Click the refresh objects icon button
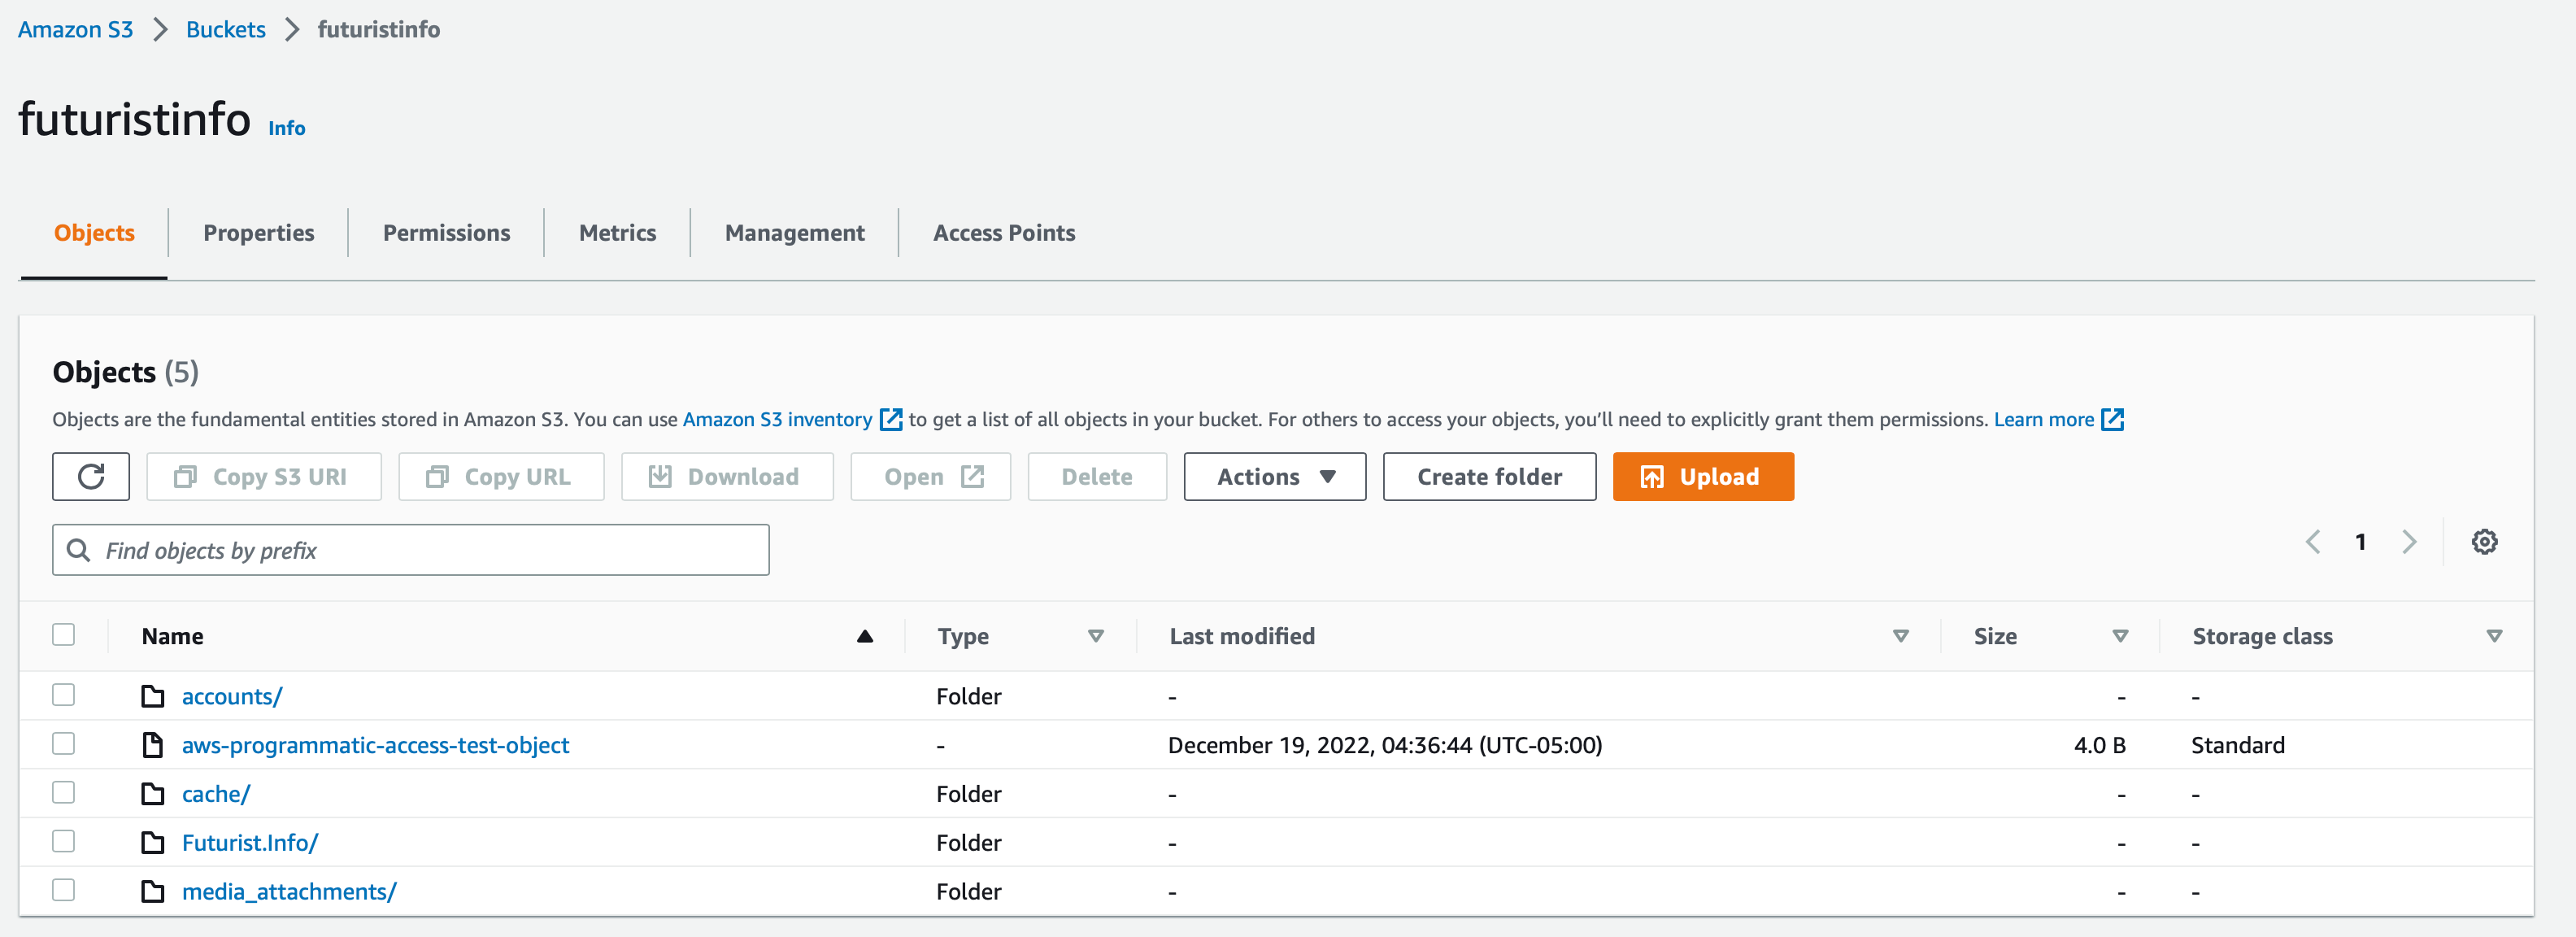The image size is (2576, 937). (x=91, y=476)
